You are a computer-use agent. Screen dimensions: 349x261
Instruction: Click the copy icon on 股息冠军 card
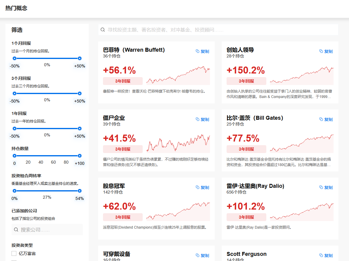tap(198, 187)
